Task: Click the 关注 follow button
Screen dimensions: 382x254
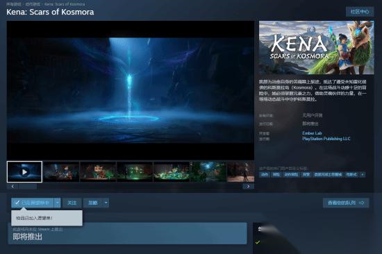Action: [72, 203]
